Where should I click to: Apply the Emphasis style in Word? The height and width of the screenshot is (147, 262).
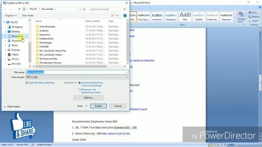tap(226, 17)
